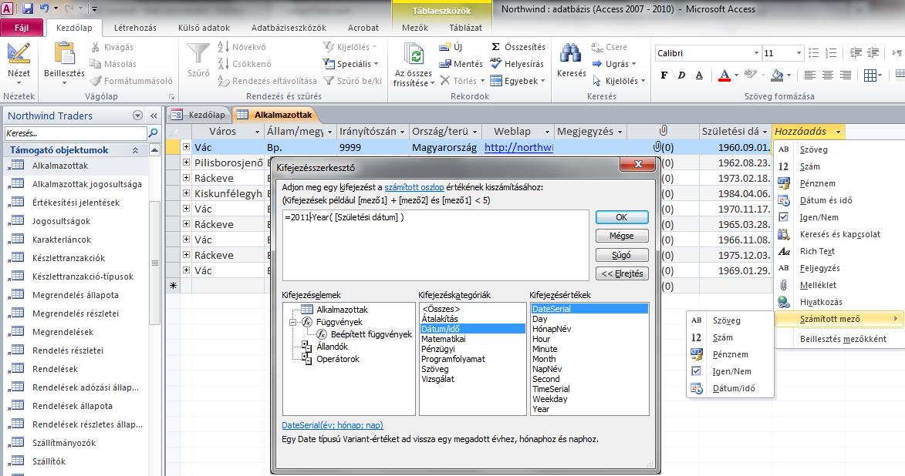
Task: Open the Hozzáadás column dropdown arrow
Action: [x=838, y=132]
